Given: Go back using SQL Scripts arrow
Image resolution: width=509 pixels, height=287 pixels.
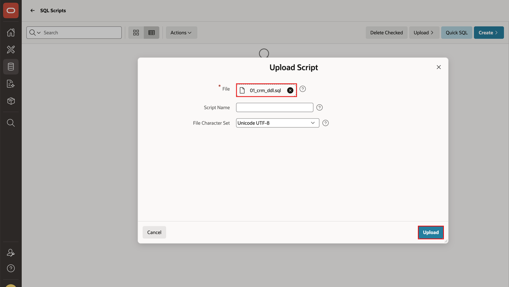Looking at the screenshot, I should pos(33,10).
